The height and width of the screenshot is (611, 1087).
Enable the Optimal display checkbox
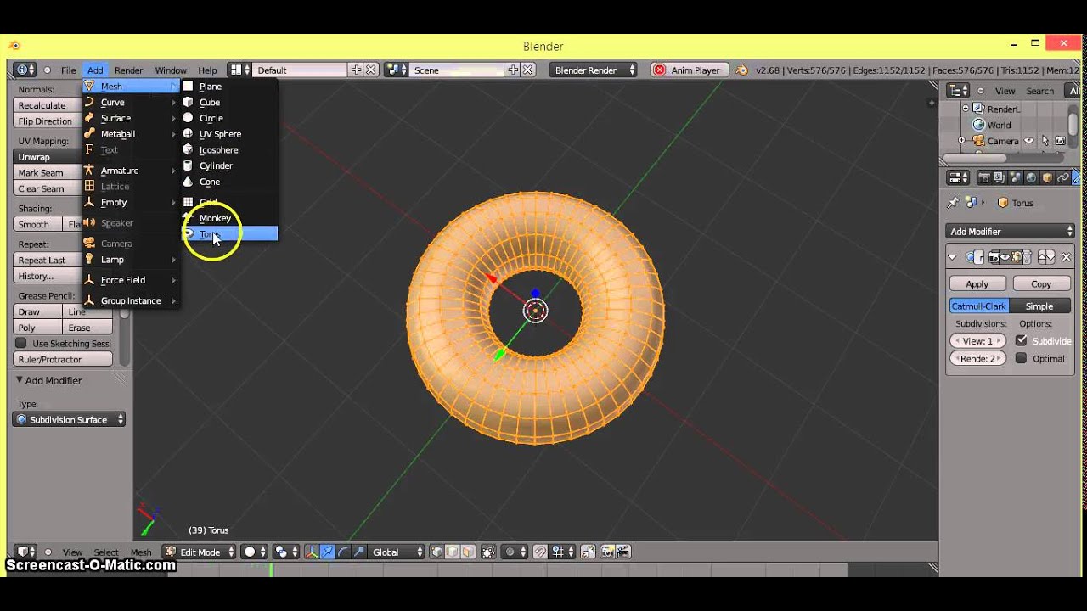(x=1022, y=358)
